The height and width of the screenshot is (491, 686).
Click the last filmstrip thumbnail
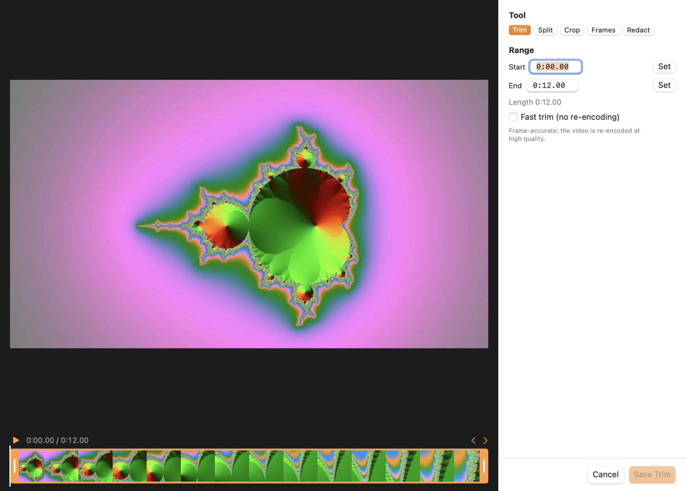(x=466, y=466)
